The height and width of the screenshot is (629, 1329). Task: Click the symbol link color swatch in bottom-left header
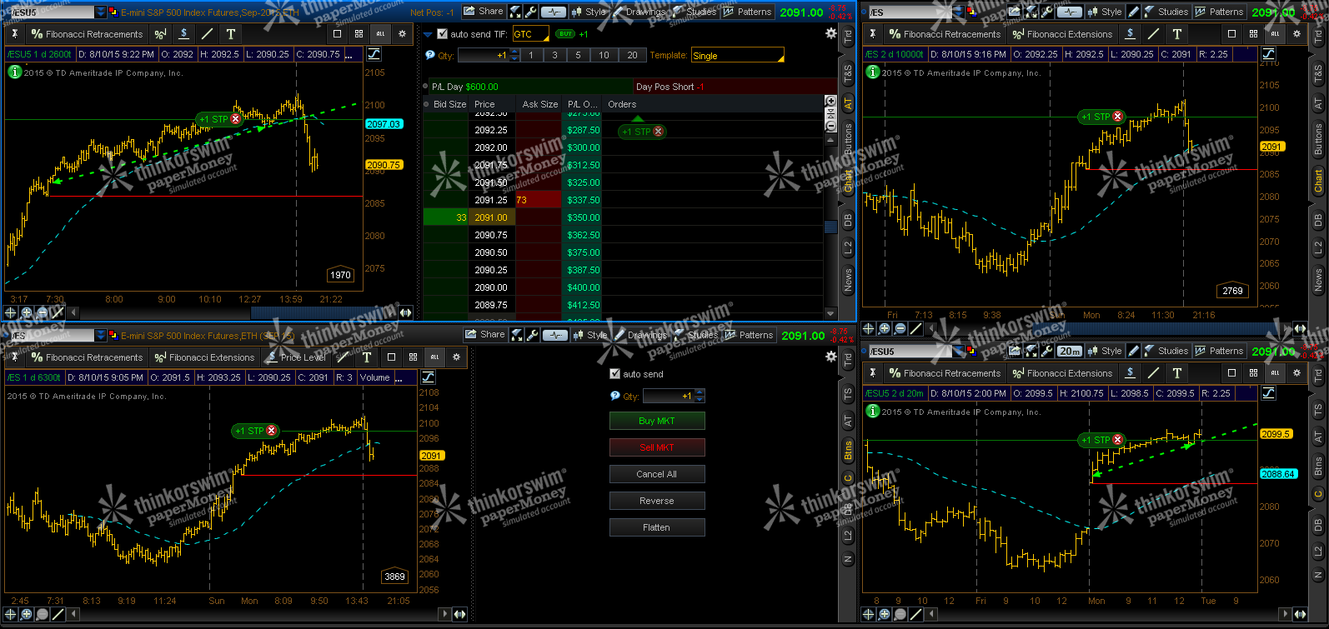[114, 336]
